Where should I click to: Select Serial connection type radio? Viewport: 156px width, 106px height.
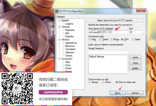pyautogui.click(x=133, y=40)
